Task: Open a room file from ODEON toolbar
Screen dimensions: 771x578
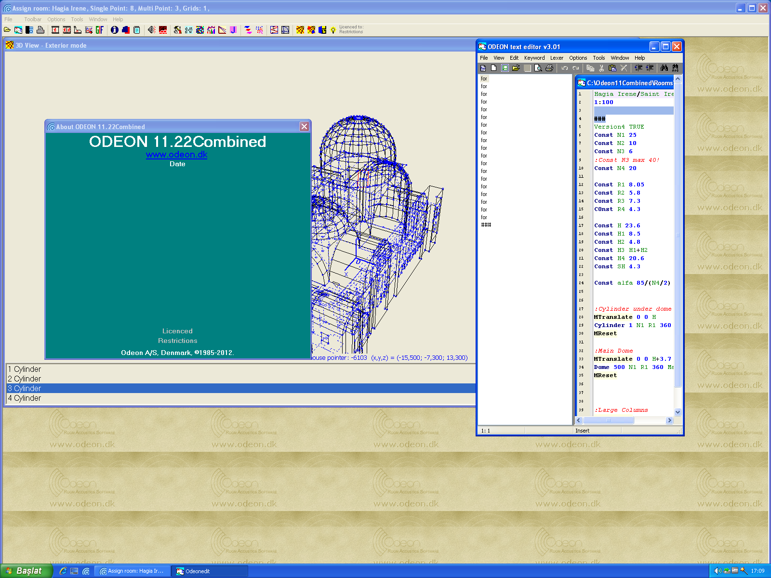Action: [7, 30]
